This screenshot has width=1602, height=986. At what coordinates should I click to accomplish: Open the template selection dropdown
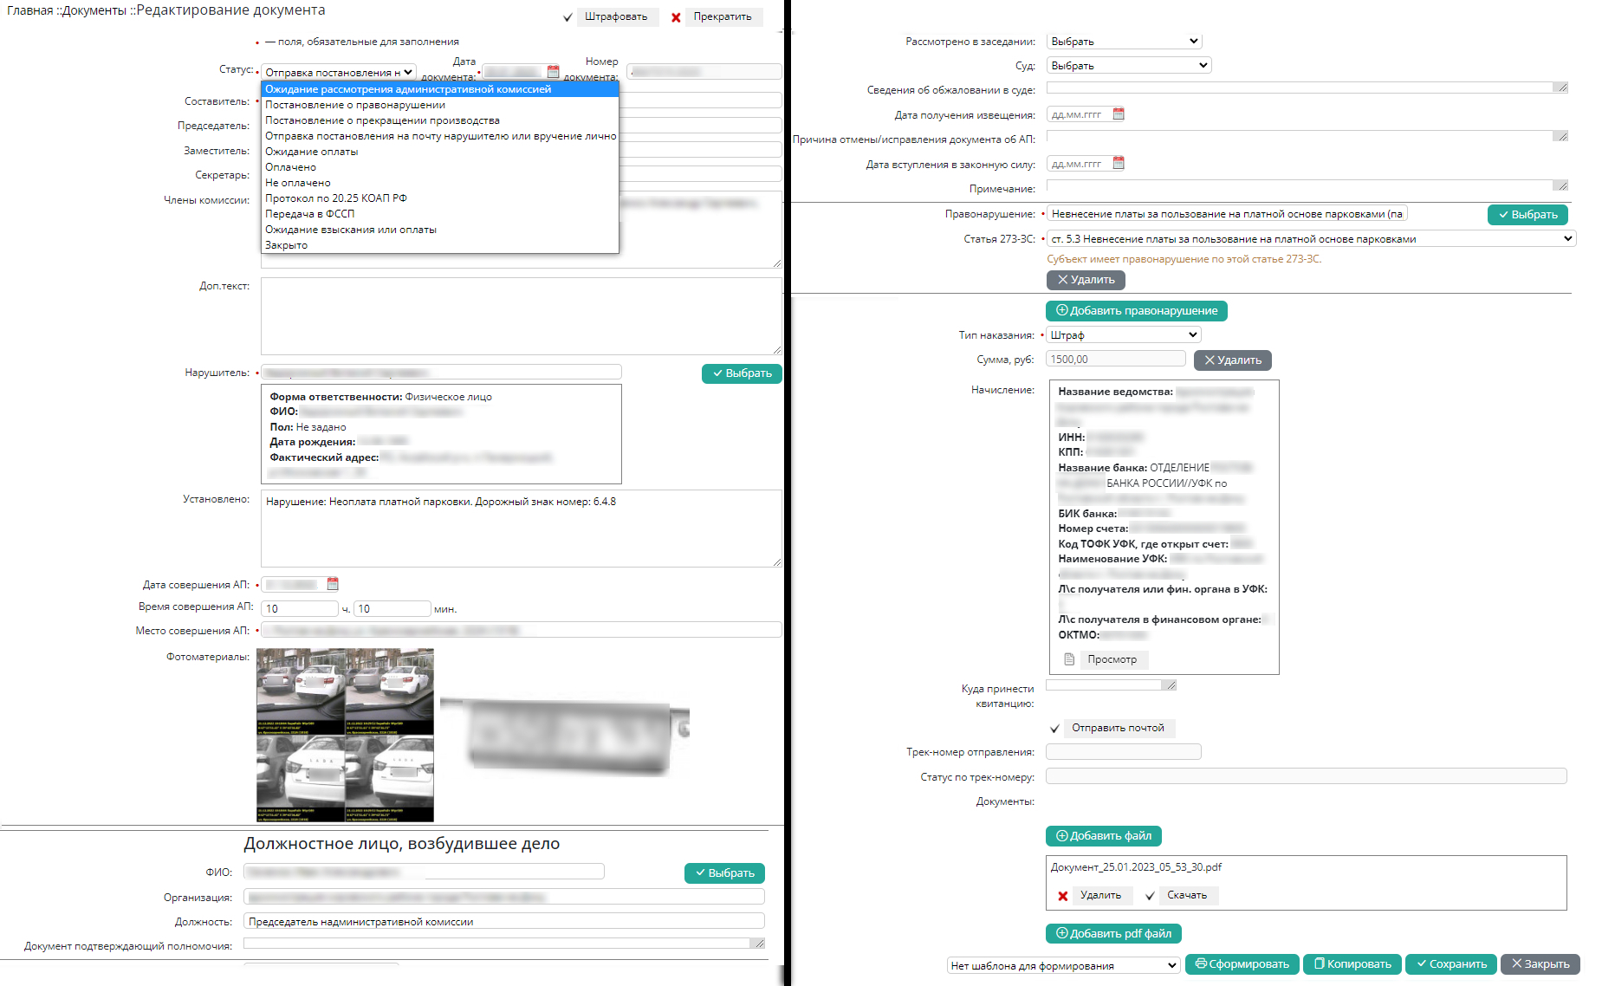pos(1063,965)
